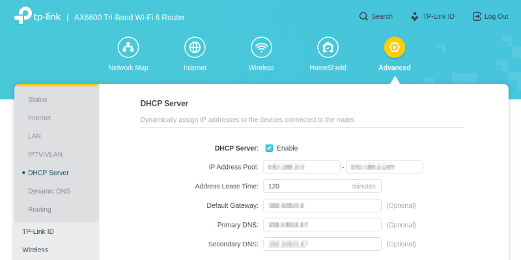521x260 pixels.
Task: Select the Advanced gear icon
Action: click(x=395, y=47)
